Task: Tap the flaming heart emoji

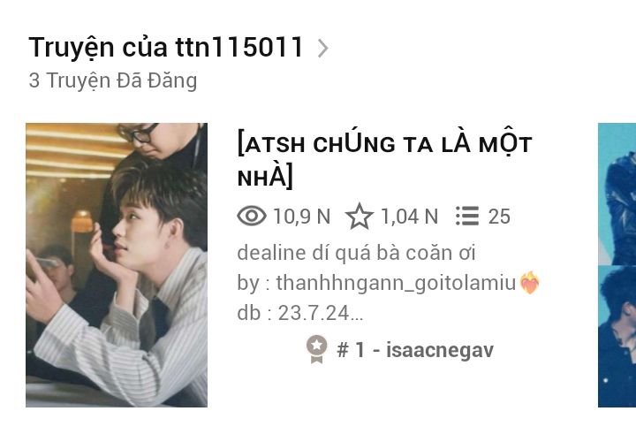Action: (x=530, y=283)
